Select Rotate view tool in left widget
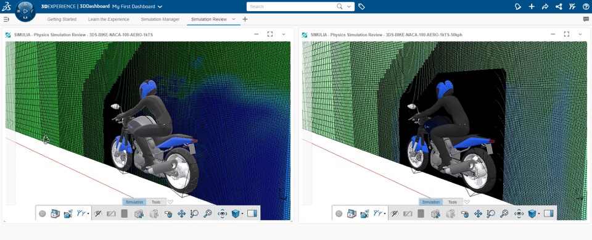The width and height of the screenshot is (592, 240). pyautogui.click(x=168, y=214)
